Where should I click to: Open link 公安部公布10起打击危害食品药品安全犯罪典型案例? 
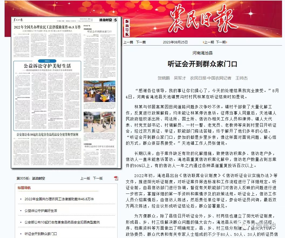point(62,222)
